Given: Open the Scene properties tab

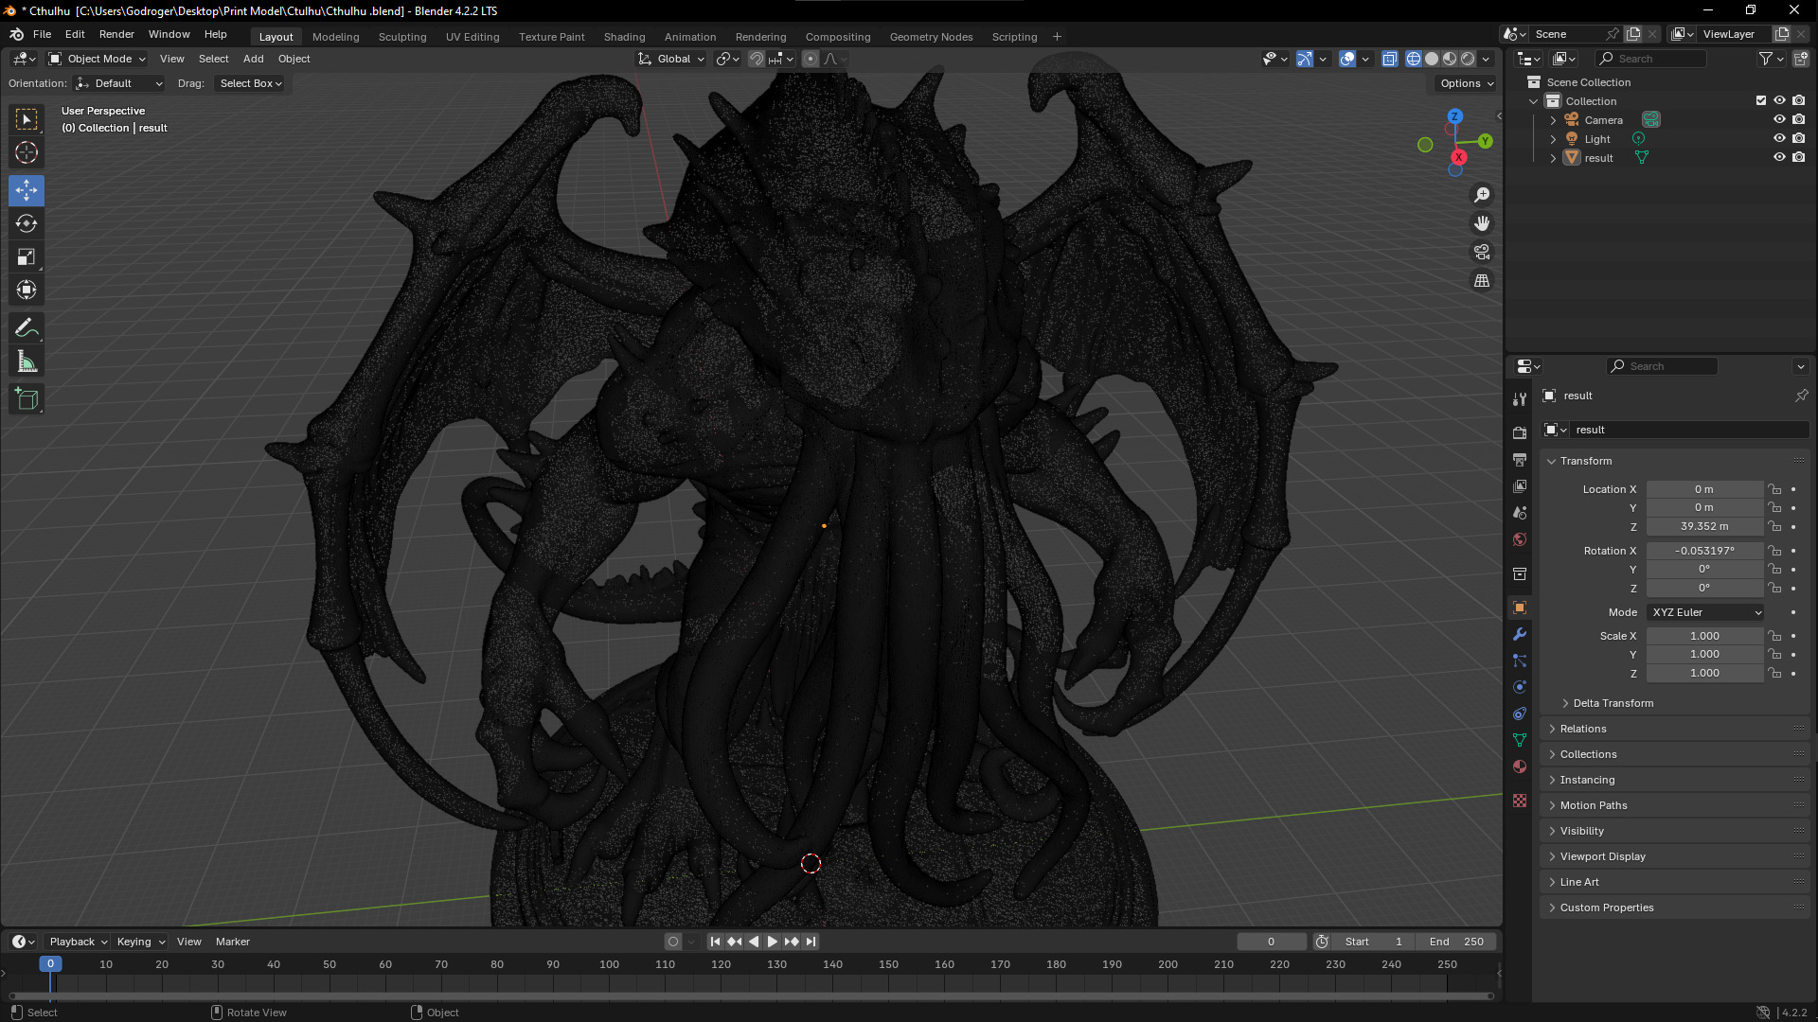Looking at the screenshot, I should [x=1520, y=512].
